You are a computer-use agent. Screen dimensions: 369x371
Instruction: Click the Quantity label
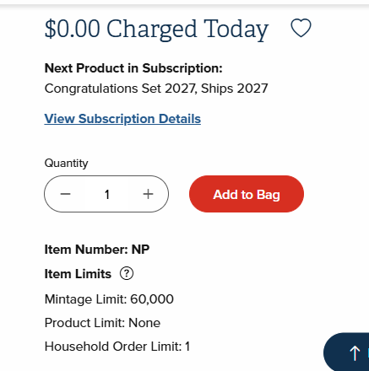point(67,163)
